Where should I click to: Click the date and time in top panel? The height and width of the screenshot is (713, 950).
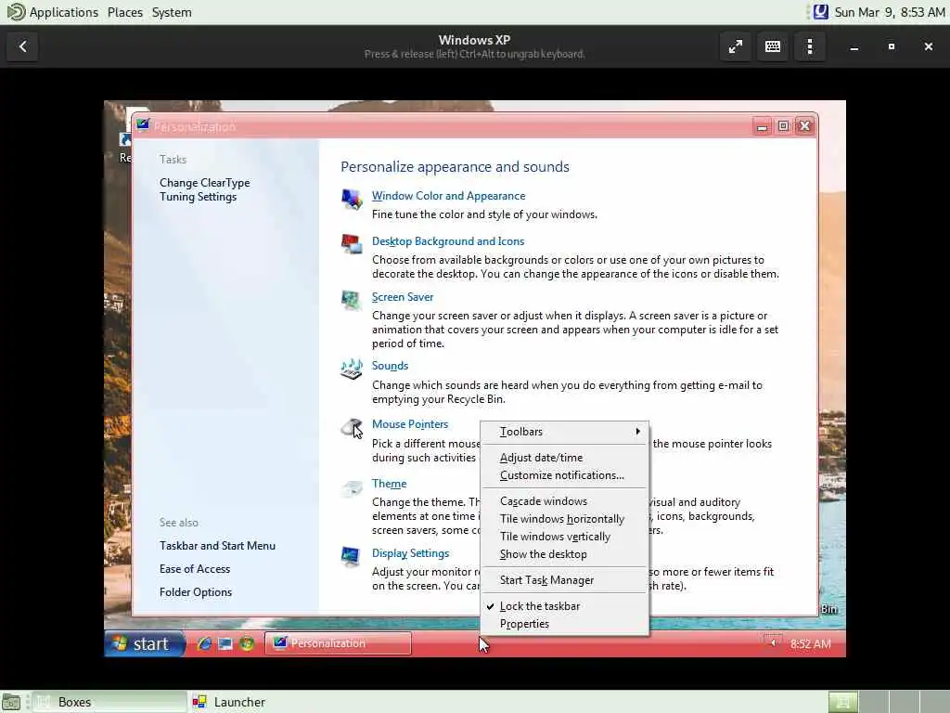889,12
